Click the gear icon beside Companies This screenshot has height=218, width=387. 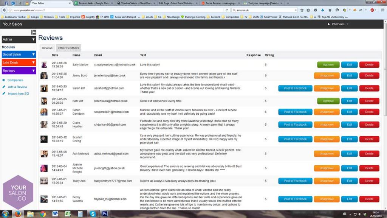pyautogui.click(x=3, y=80)
